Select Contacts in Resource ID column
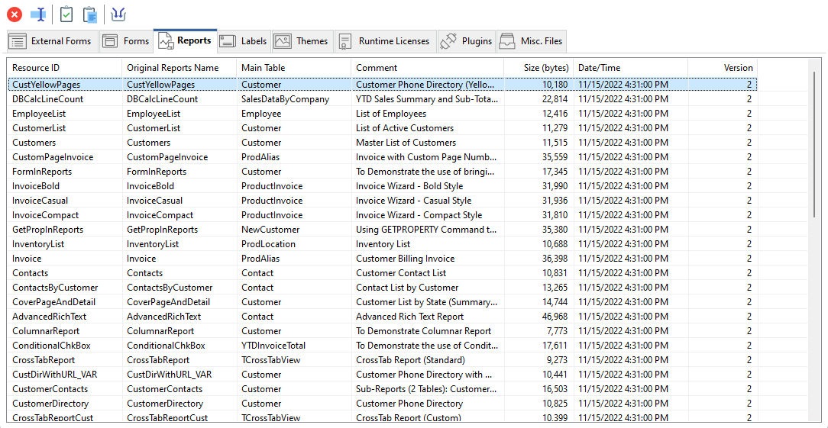 point(30,273)
